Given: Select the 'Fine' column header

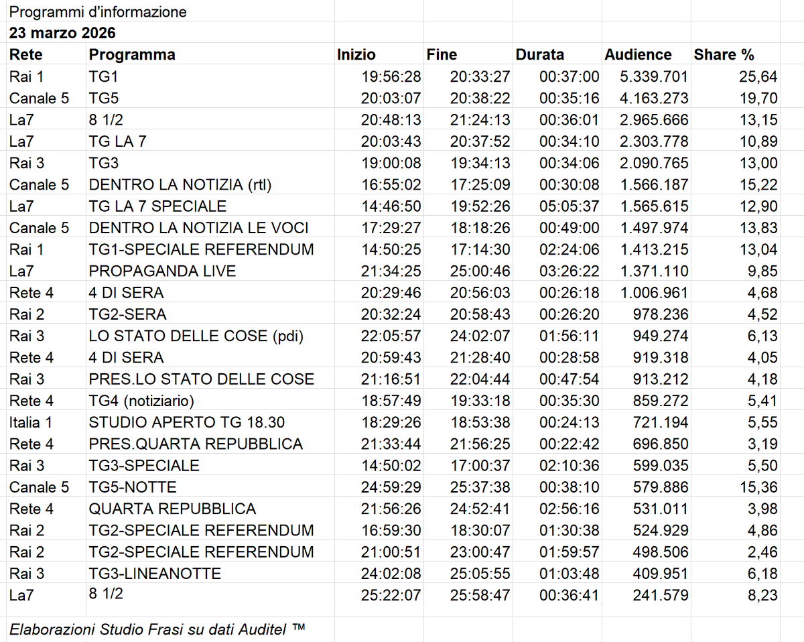Looking at the screenshot, I should (442, 55).
